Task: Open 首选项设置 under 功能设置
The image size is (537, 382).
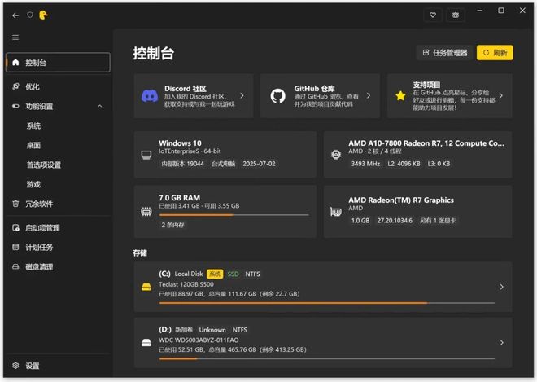Action: [59, 165]
